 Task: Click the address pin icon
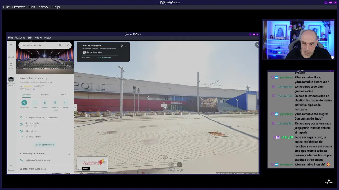[21, 118]
